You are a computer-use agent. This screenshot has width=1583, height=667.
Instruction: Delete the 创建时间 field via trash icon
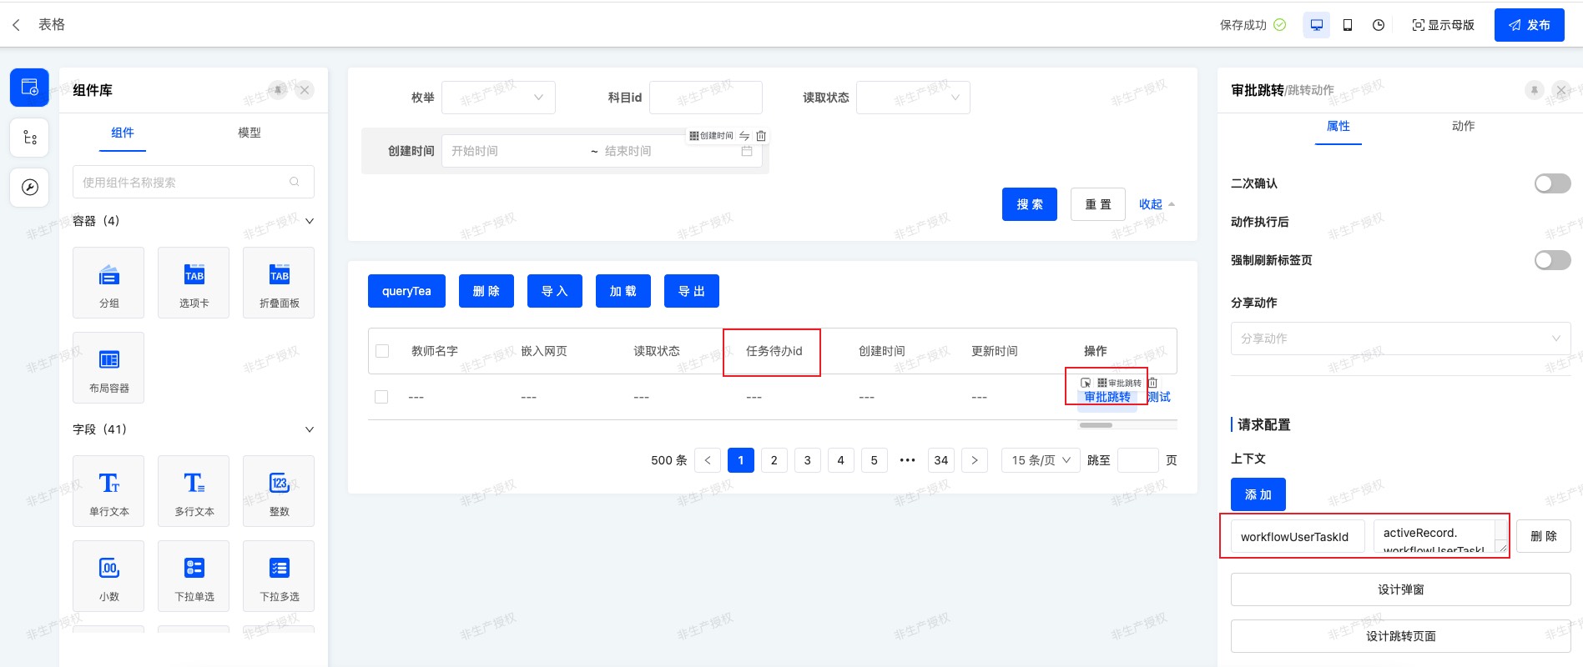point(761,136)
